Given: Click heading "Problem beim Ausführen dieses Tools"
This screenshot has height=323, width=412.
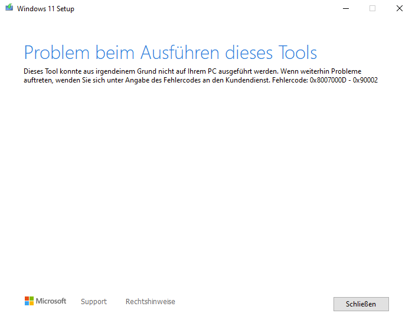Looking at the screenshot, I should [x=170, y=52].
